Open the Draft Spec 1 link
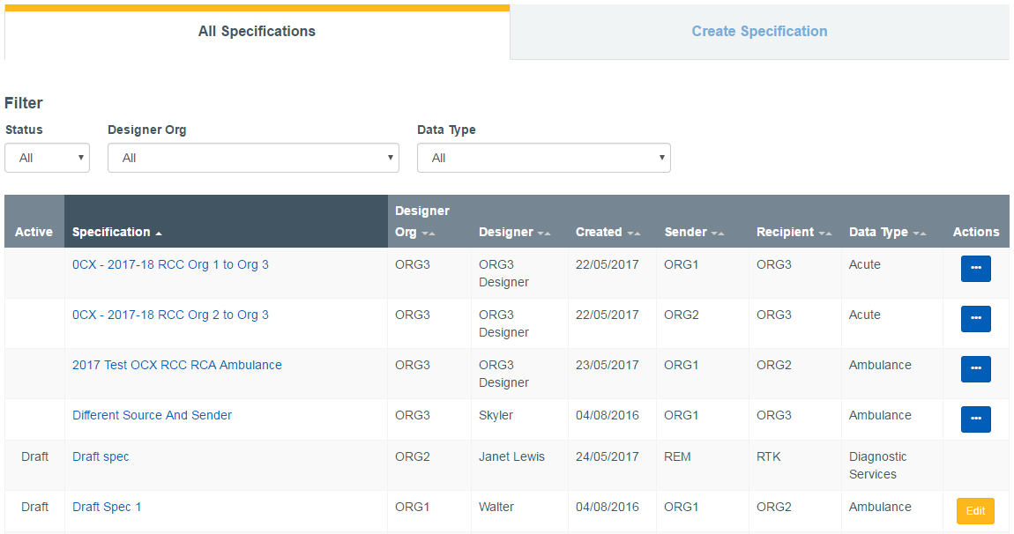The width and height of the screenshot is (1014, 534). pos(107,507)
